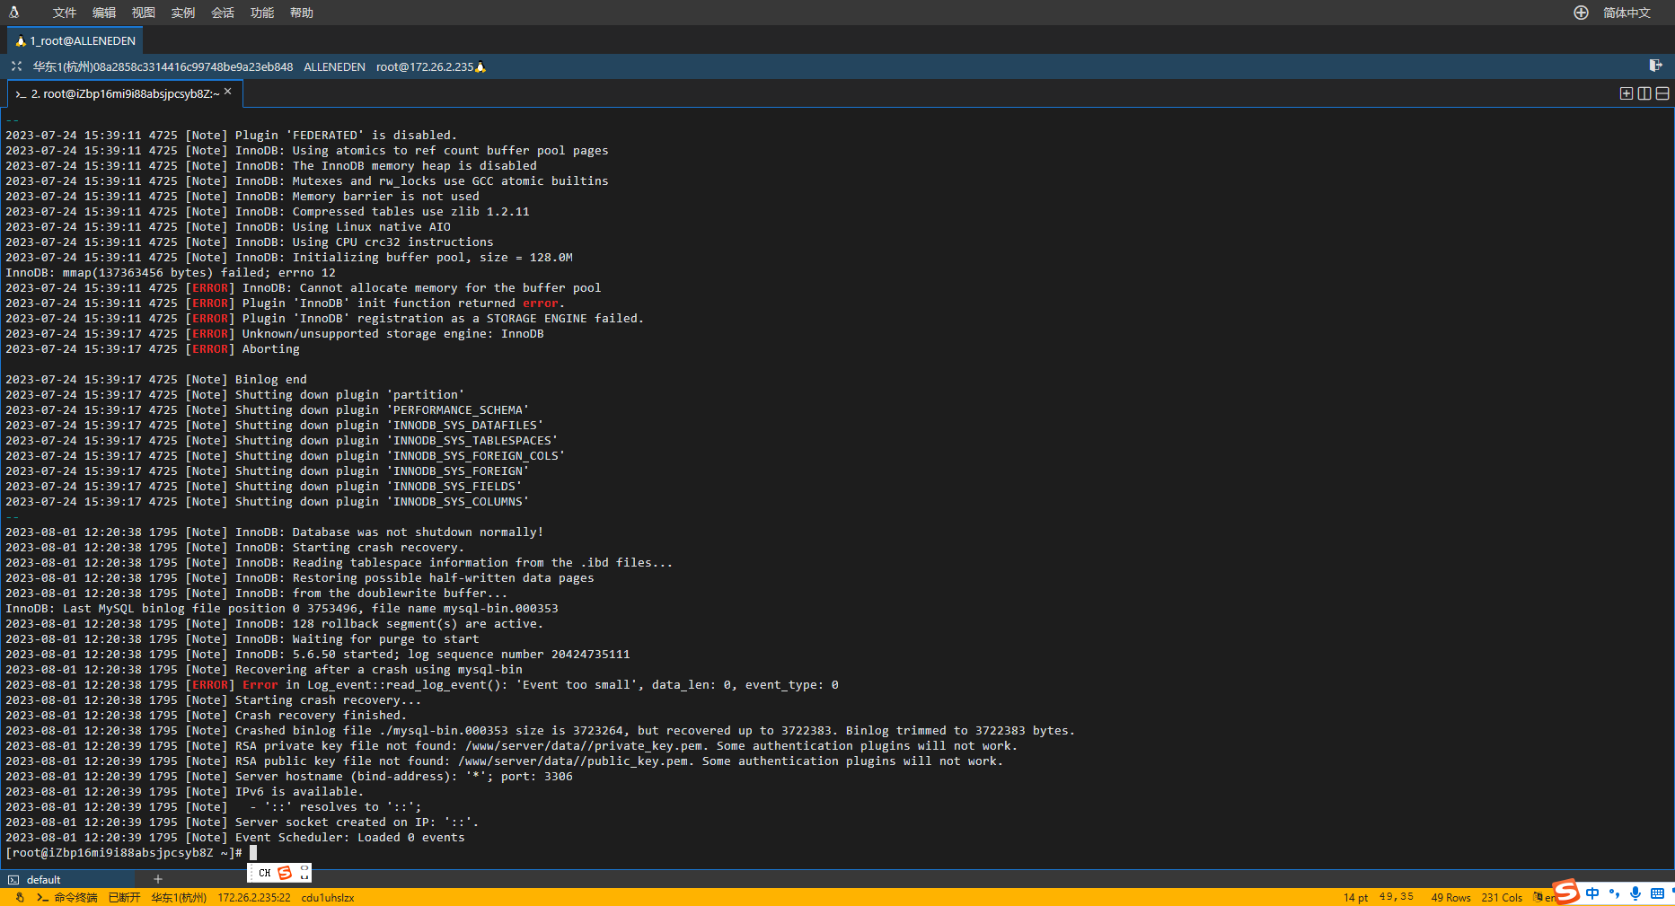Open the 文件 menu
Screen dimensions: 1675x906
[x=65, y=13]
